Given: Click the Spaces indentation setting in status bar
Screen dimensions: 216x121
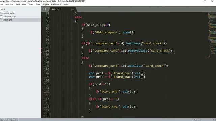Looking at the screenshot, I should 198,120.
